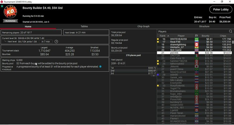Click the 3rd place $177.17 payout row
This screenshot has height=125, width=234.
pyautogui.click(x=133, y=73)
